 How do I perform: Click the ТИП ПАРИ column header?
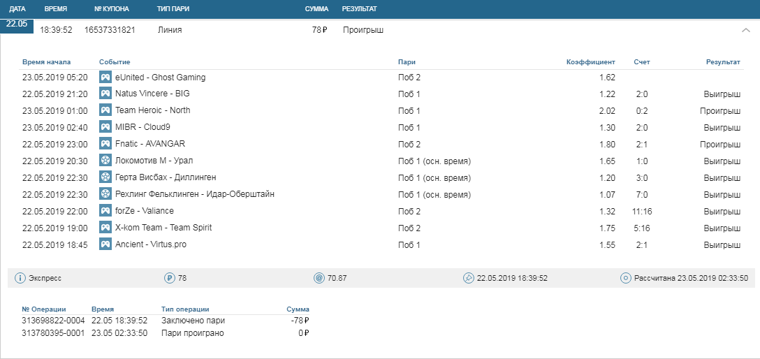pyautogui.click(x=173, y=9)
